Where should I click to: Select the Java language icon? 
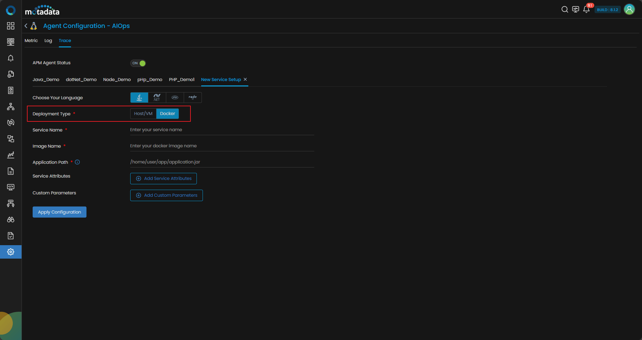139,98
